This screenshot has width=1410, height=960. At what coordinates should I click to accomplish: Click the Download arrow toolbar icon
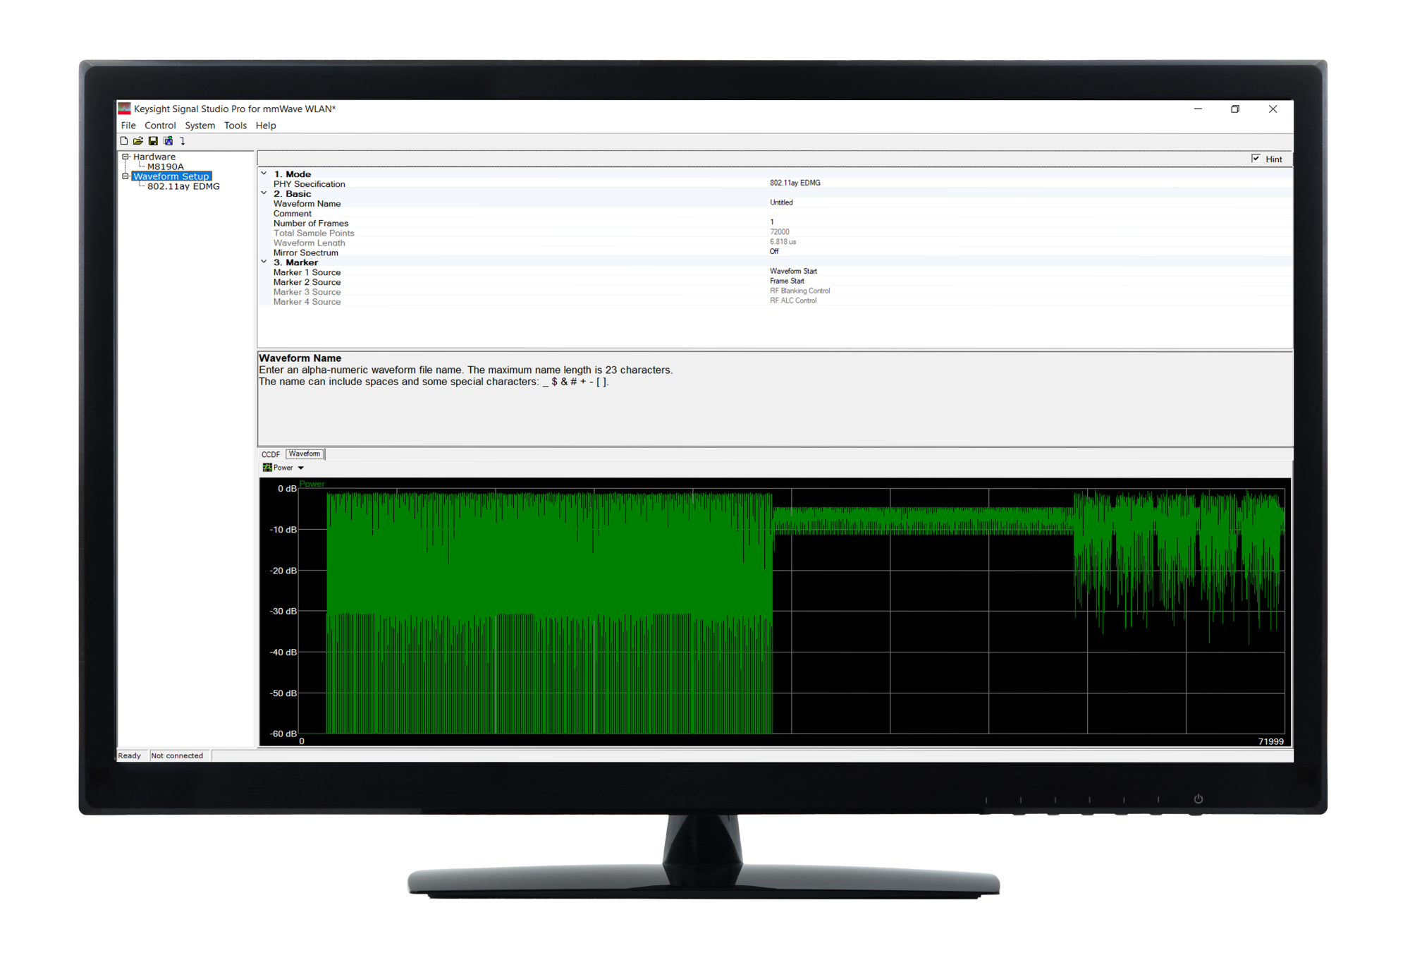[x=183, y=141]
